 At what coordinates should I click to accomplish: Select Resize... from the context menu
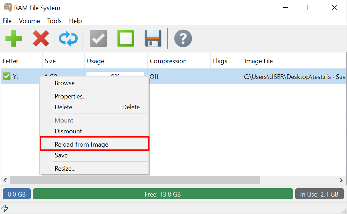[94, 169]
